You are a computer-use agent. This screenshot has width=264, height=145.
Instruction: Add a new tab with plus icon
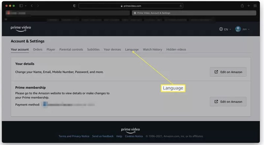(x=248, y=6)
